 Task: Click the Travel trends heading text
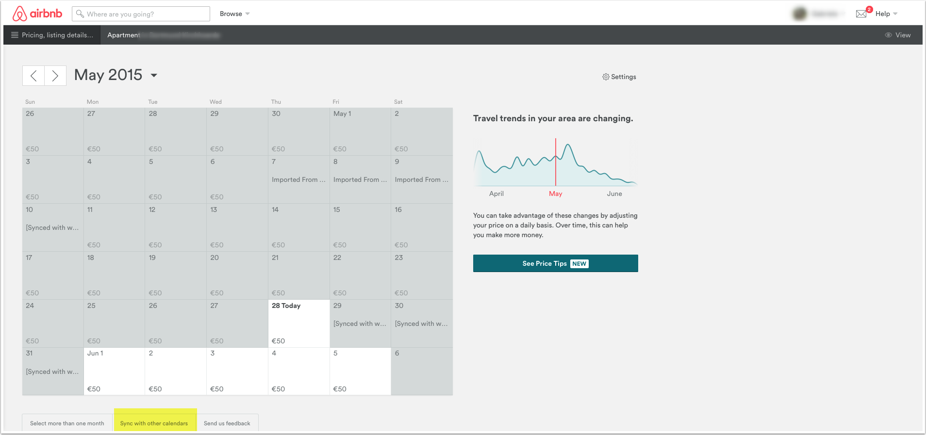click(553, 118)
